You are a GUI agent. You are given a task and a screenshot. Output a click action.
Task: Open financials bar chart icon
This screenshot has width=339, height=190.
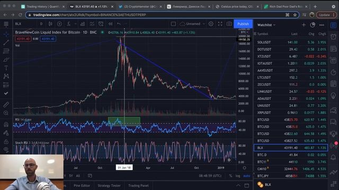[x=83, y=24]
